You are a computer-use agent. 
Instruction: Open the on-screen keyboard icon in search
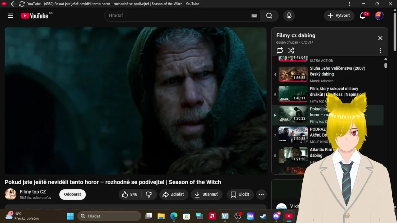coord(254,16)
